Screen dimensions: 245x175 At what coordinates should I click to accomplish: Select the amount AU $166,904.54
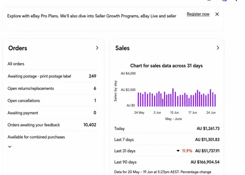click(205, 162)
